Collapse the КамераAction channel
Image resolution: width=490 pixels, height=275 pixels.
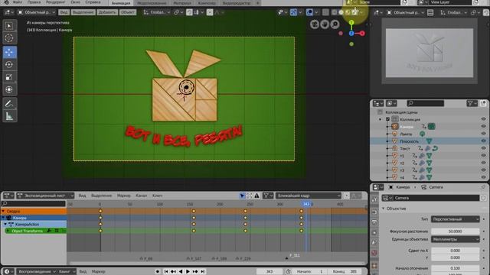coord(5,224)
